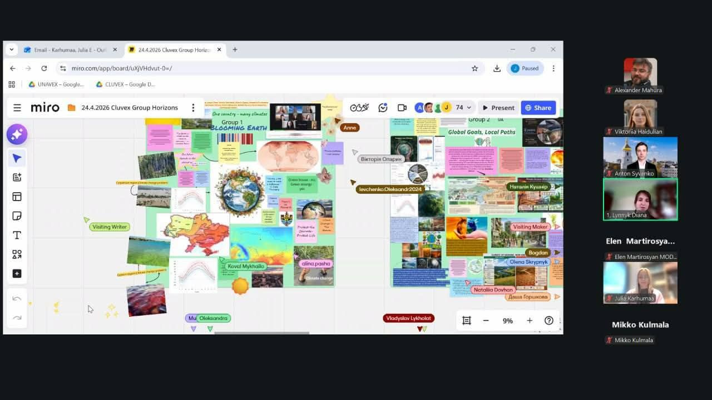Click the Present button
The width and height of the screenshot is (712, 400).
[498, 108]
